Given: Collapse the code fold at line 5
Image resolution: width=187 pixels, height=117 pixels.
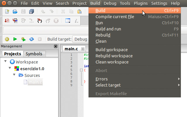Looking at the screenshot, I should pyautogui.click(x=81, y=70).
